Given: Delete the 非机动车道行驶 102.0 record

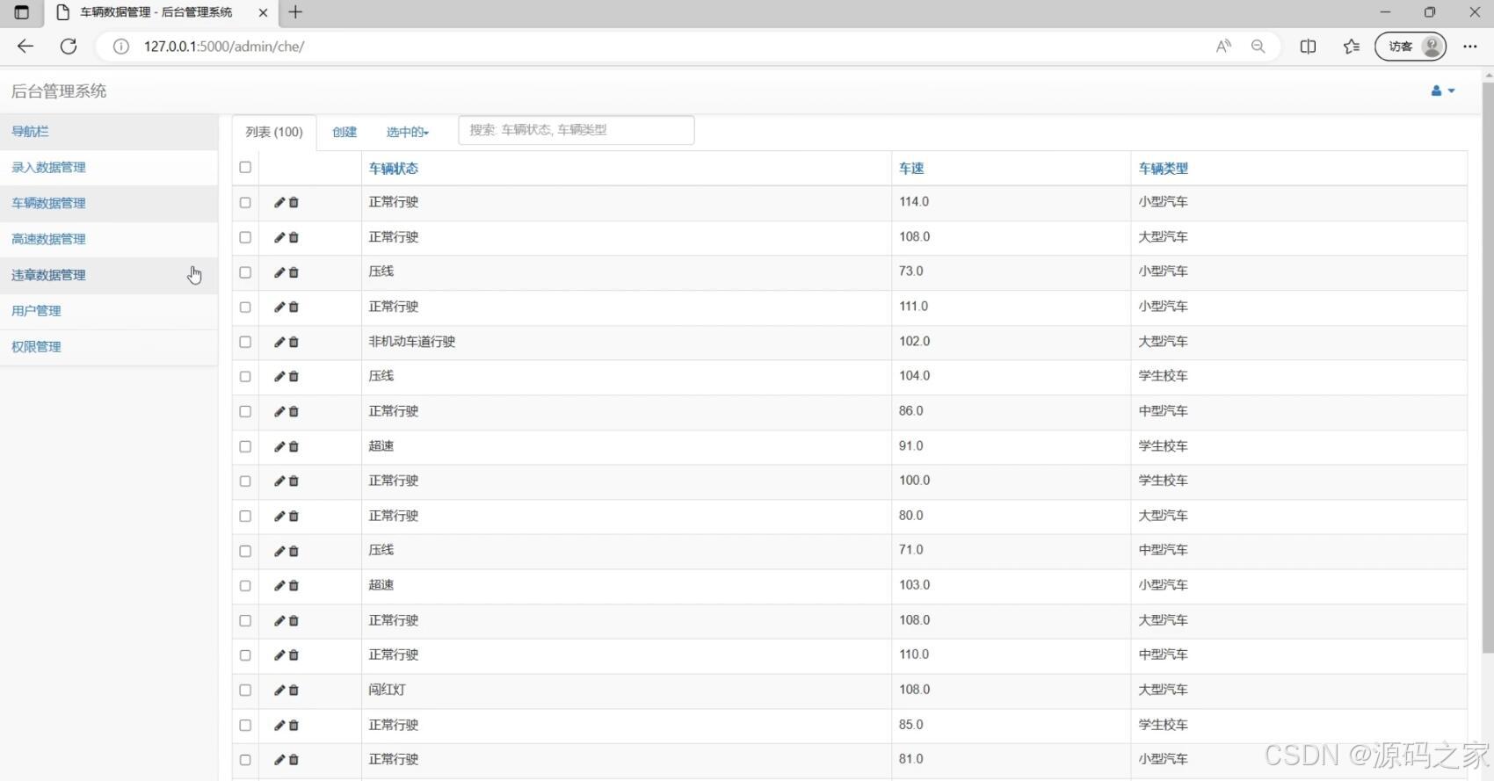Looking at the screenshot, I should (294, 342).
